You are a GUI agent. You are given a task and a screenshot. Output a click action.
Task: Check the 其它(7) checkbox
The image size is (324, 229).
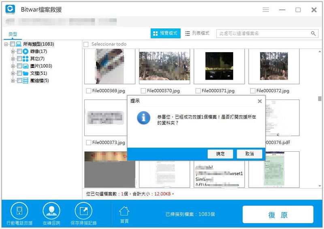[x=19, y=59]
